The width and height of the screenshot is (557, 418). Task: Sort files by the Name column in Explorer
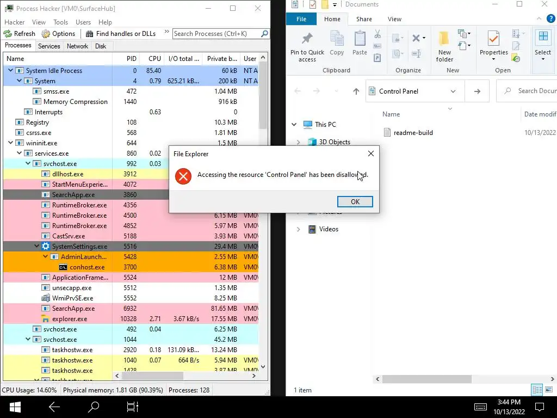(391, 114)
